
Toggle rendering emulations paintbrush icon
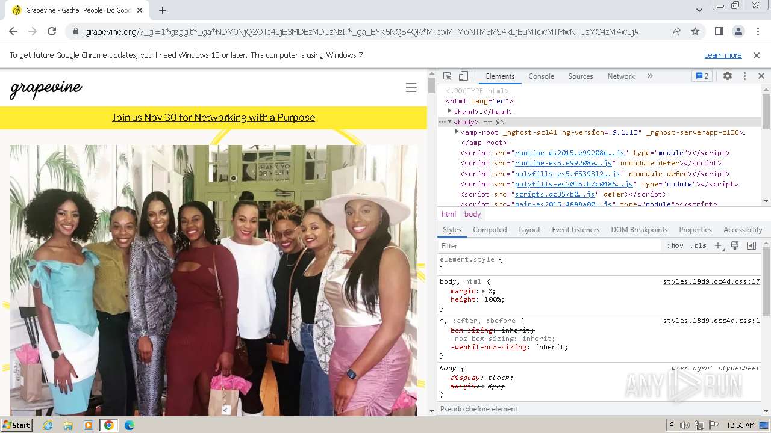coord(735,246)
